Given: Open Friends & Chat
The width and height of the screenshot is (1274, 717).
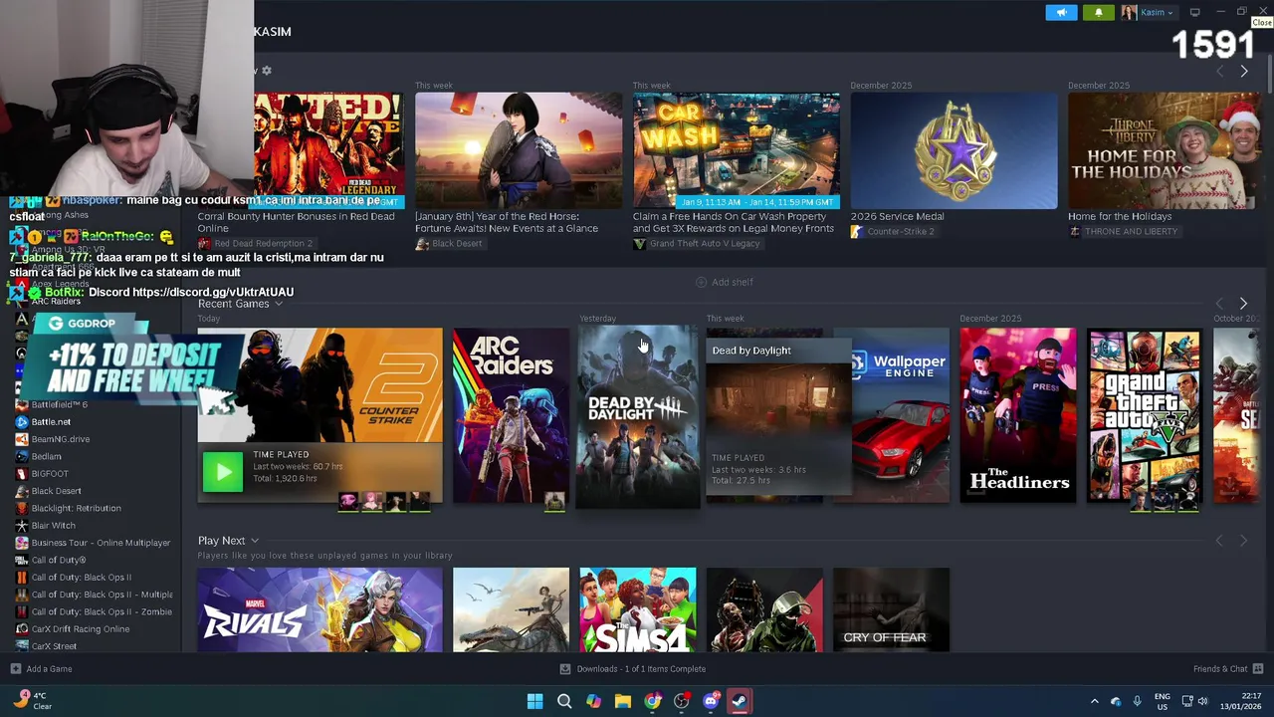Looking at the screenshot, I should tap(1228, 669).
